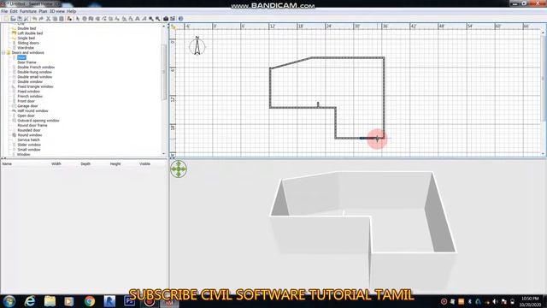Viewport: 547px width, 308px height.
Task: Click the catalog tree scrollbar down arrow
Action: [164, 154]
